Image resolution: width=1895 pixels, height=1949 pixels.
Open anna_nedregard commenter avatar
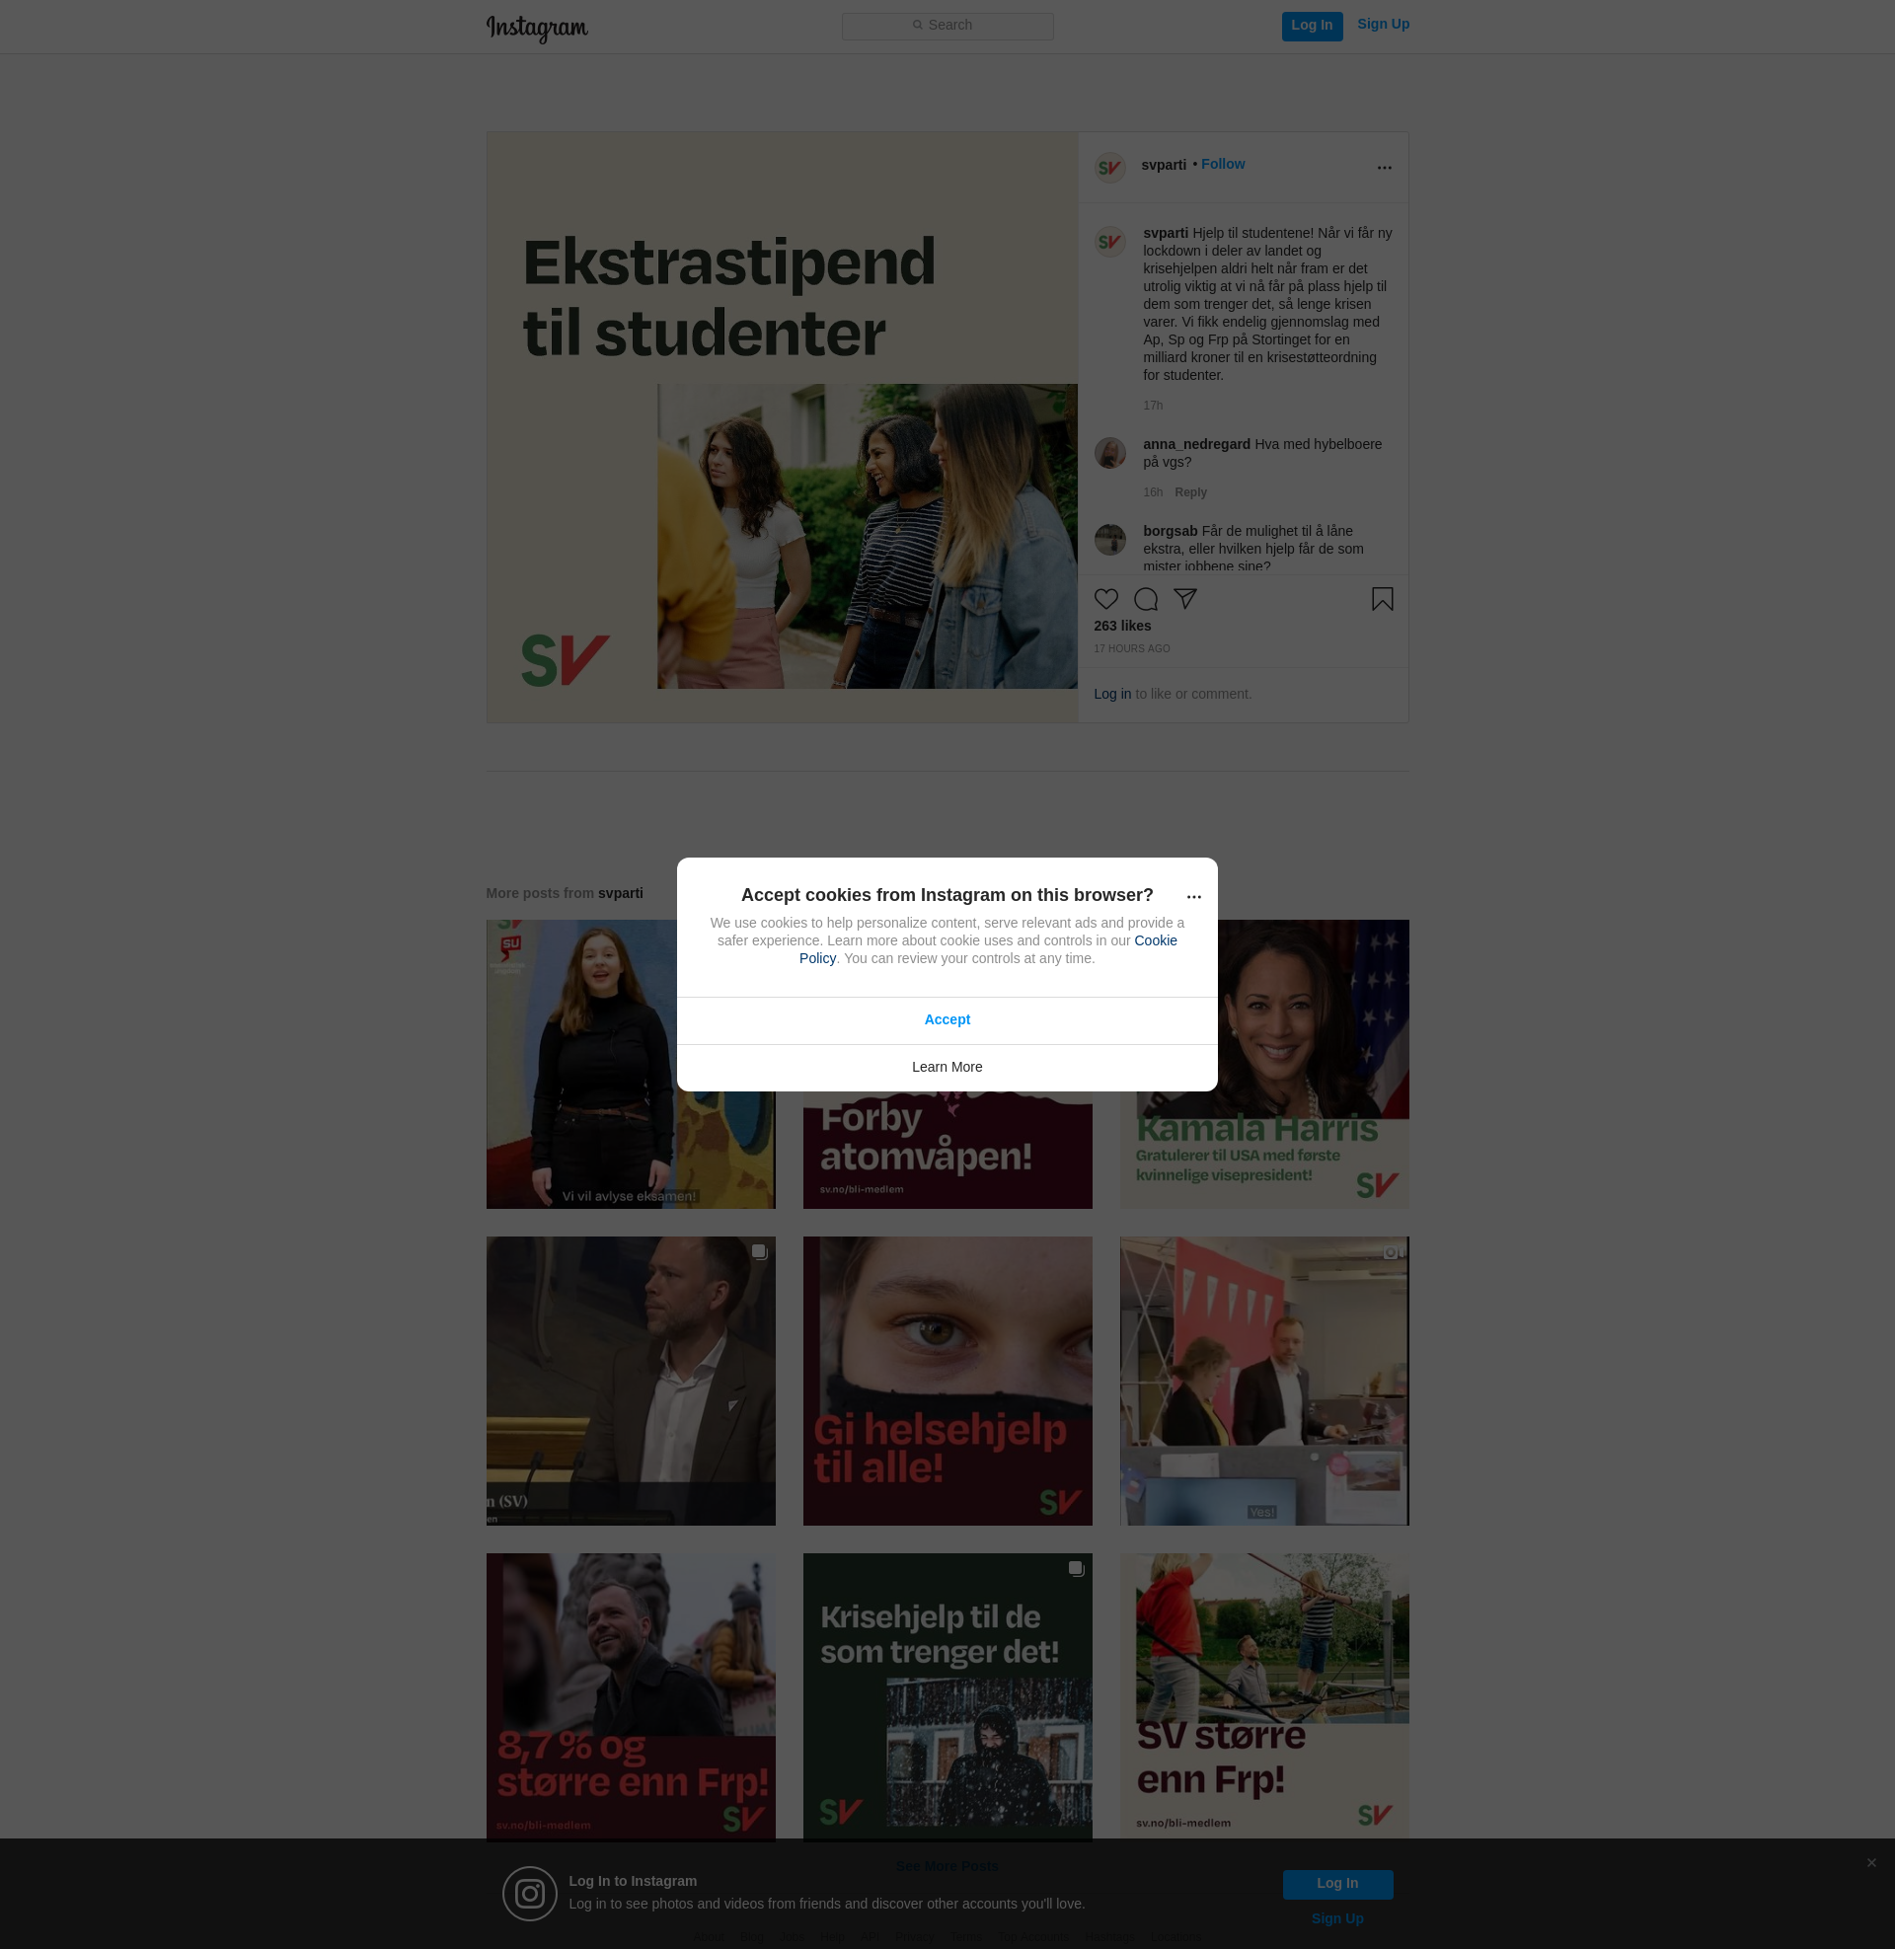1109,453
